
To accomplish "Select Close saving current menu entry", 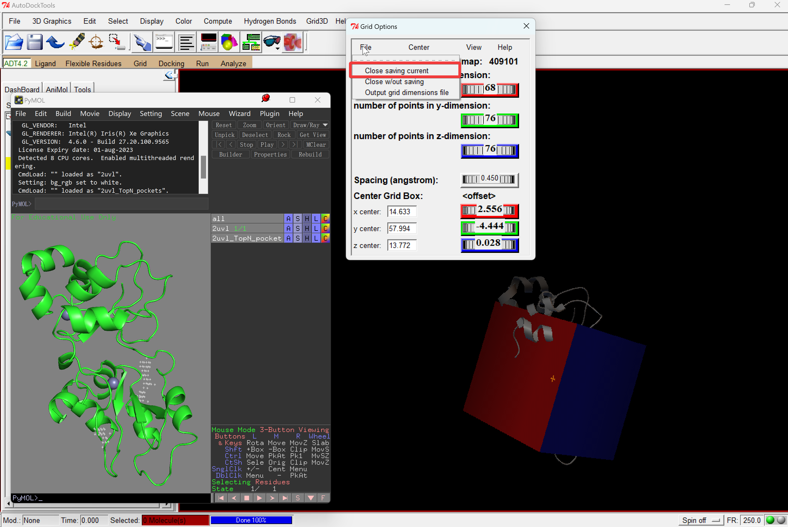I will (397, 71).
